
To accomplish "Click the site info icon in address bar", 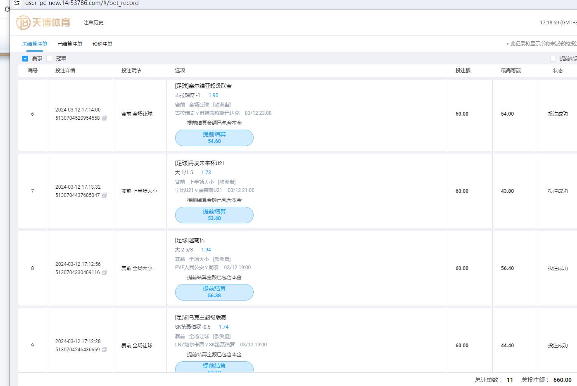I will 17,3.
